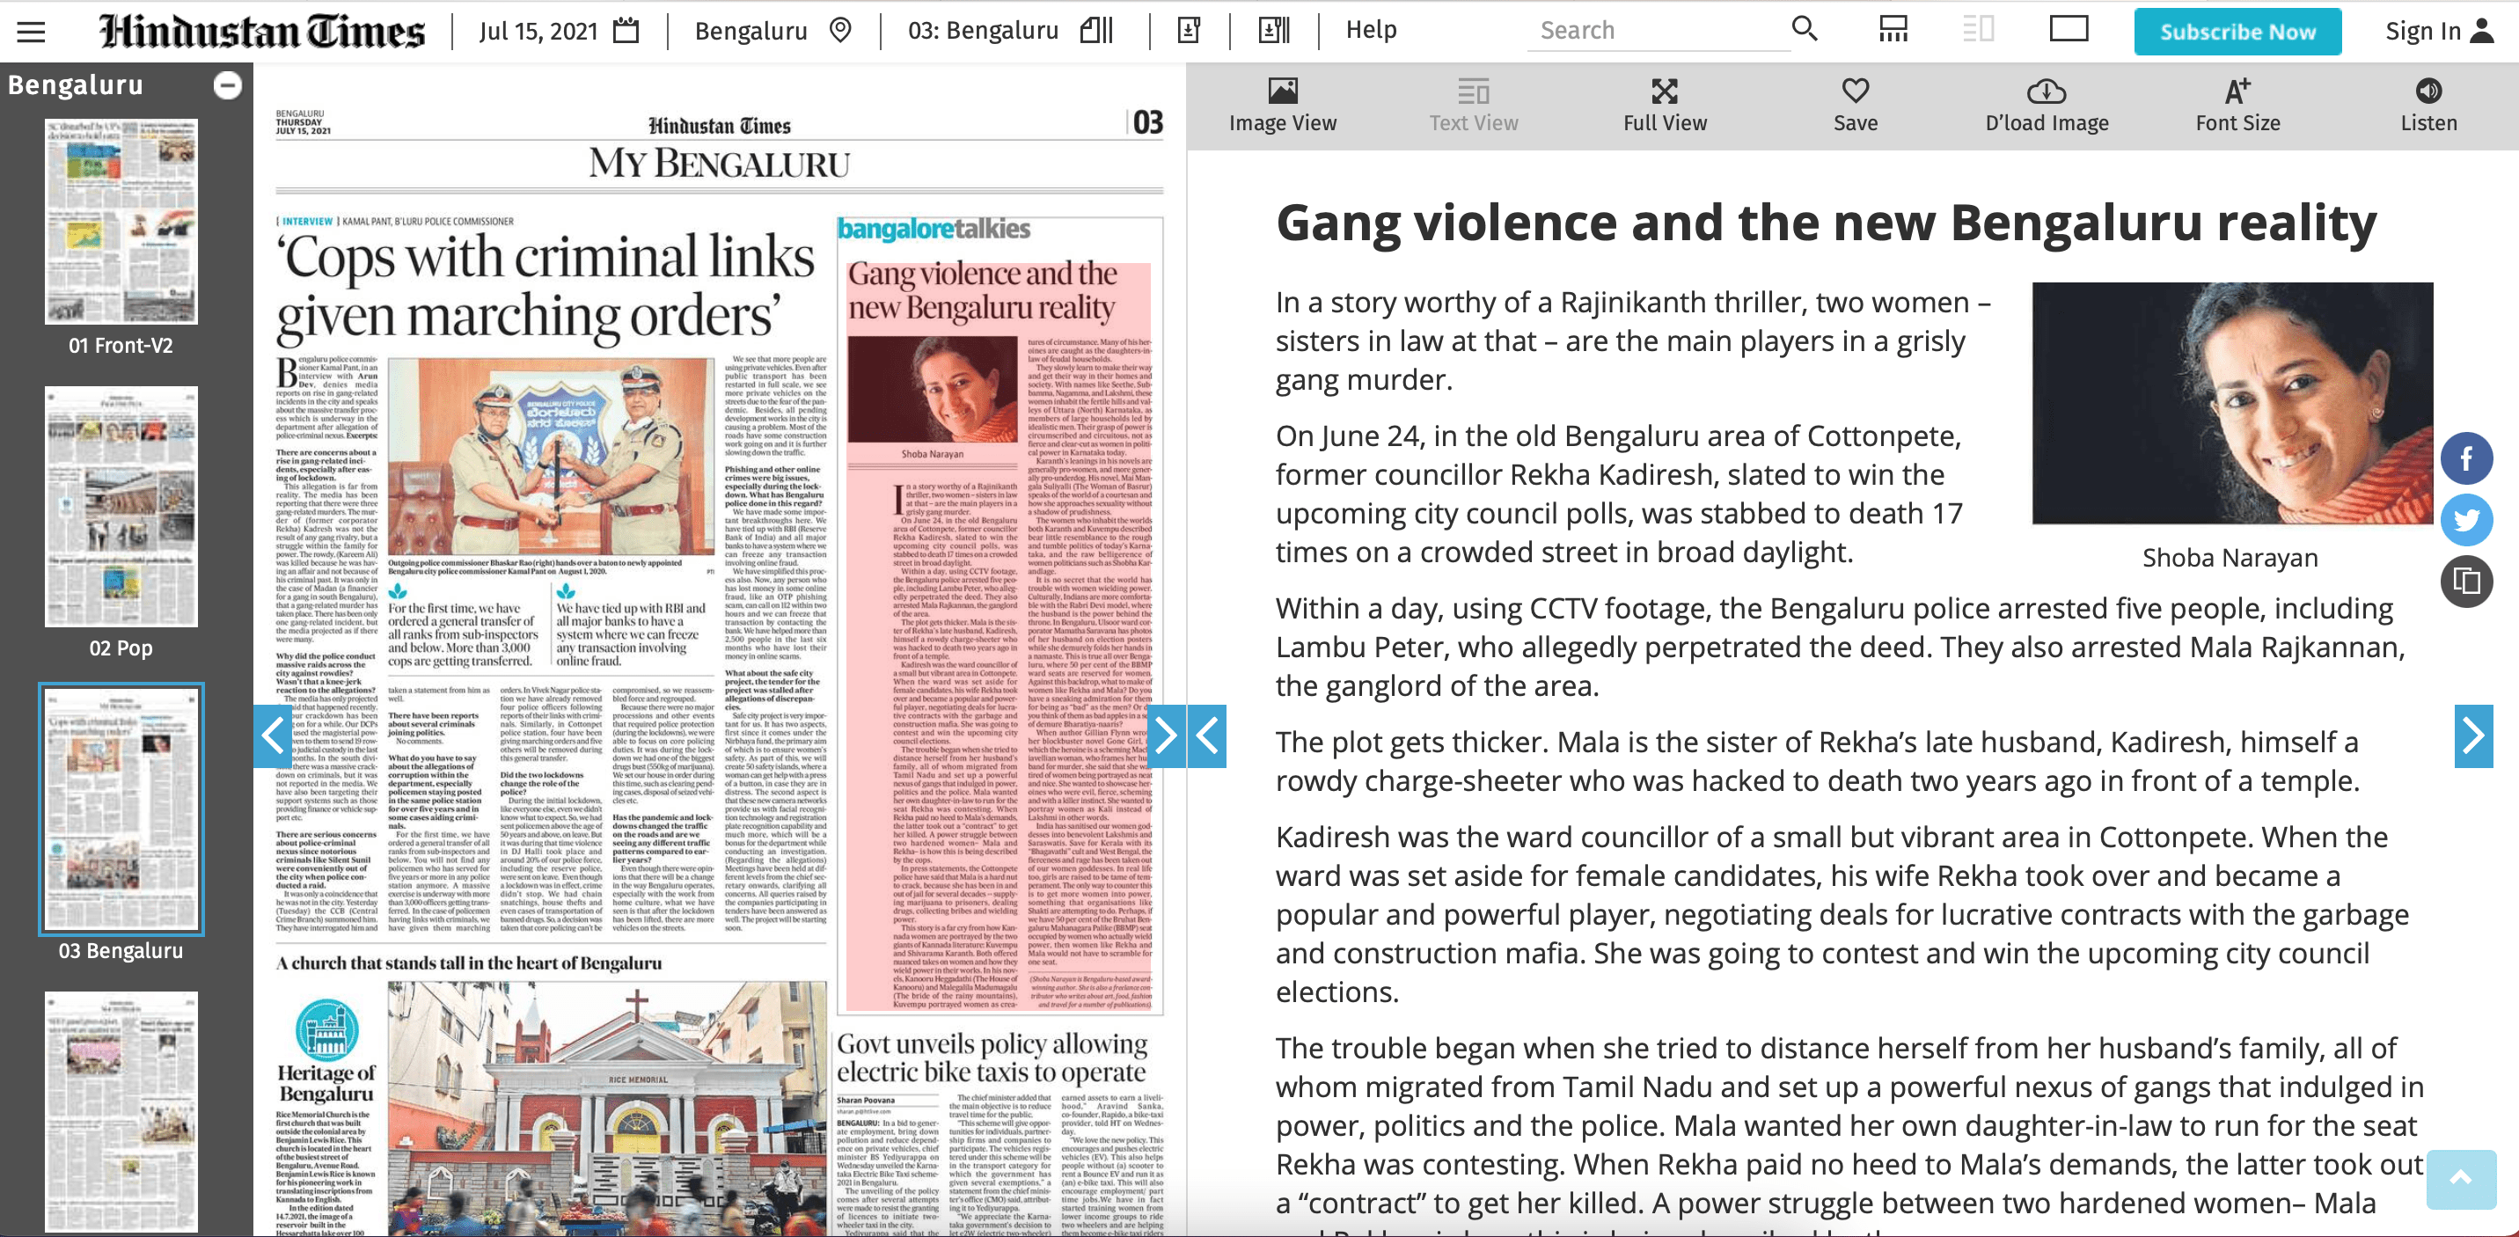Open Bengaluru edition location selector
The width and height of the screenshot is (2519, 1237).
tap(773, 30)
